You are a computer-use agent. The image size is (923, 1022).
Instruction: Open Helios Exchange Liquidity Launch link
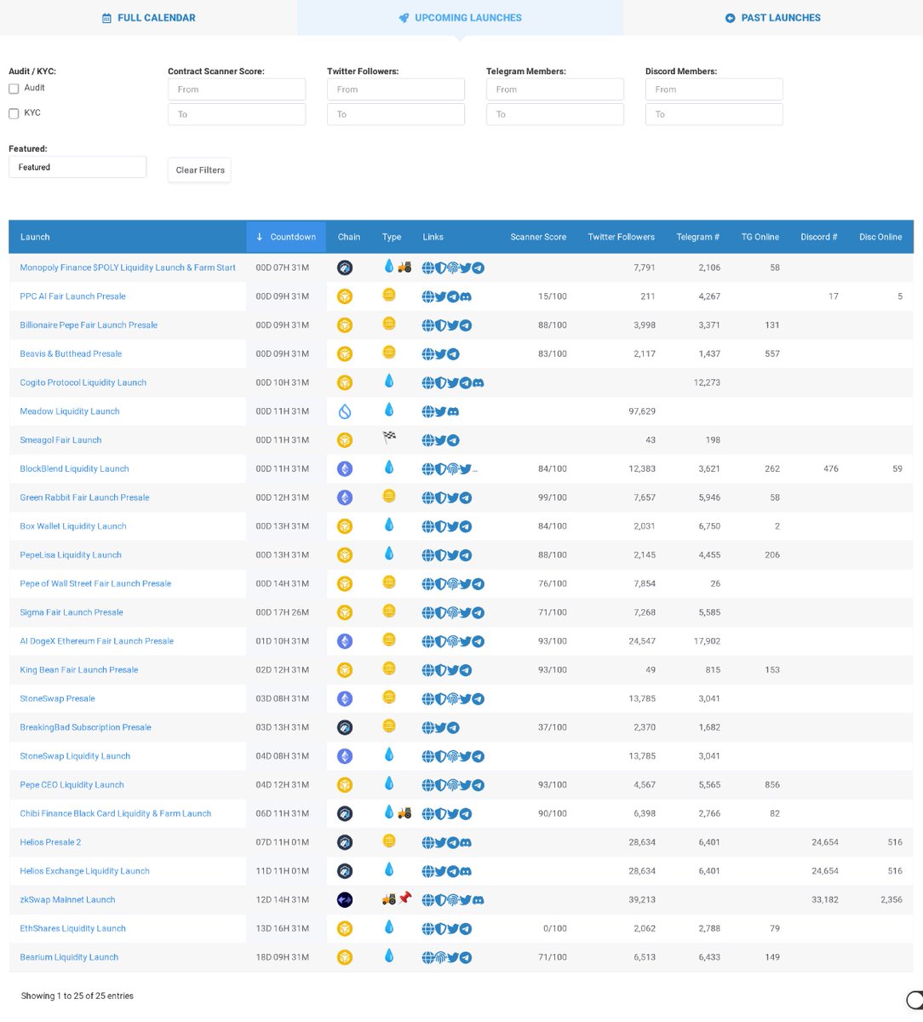pos(85,871)
